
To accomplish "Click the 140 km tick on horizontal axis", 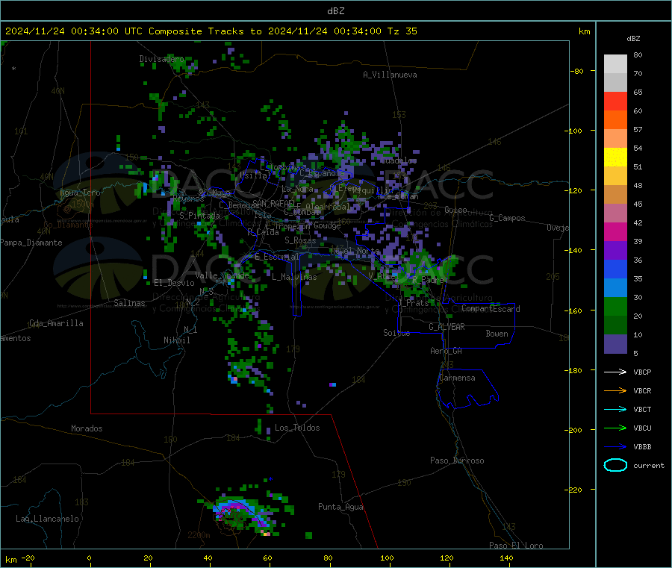I will point(506,558).
